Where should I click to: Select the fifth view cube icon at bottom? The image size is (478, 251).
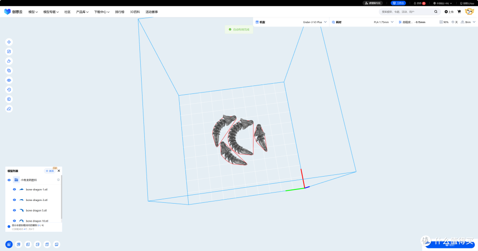coord(47,244)
